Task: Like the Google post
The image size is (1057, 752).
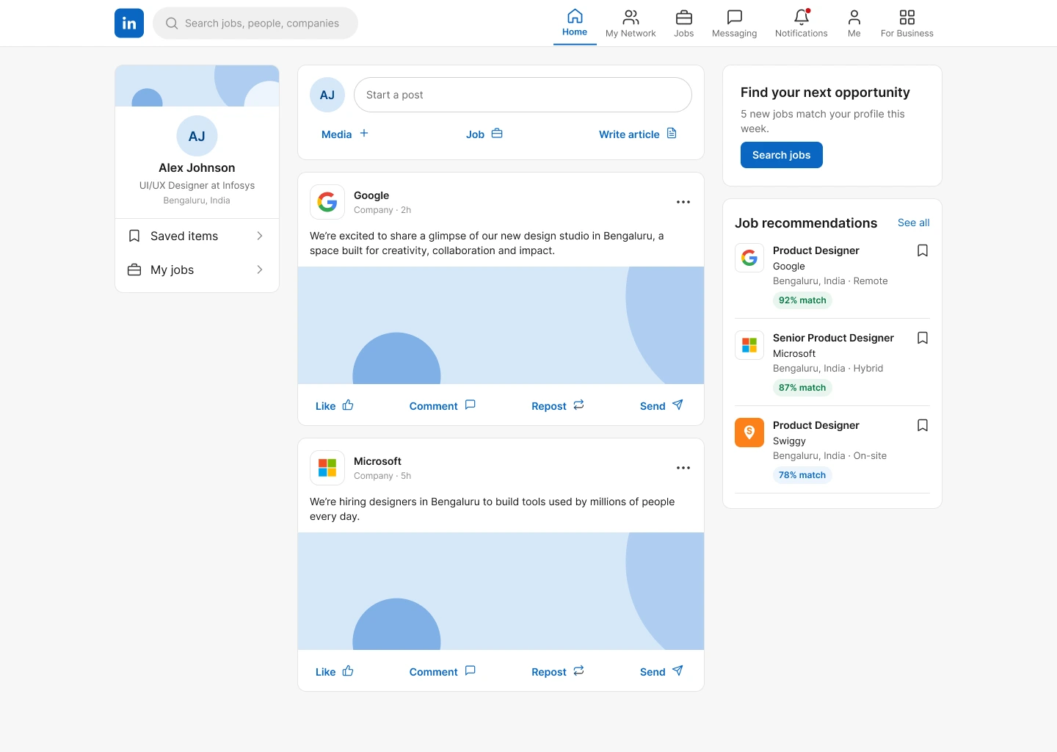Action: click(x=335, y=405)
